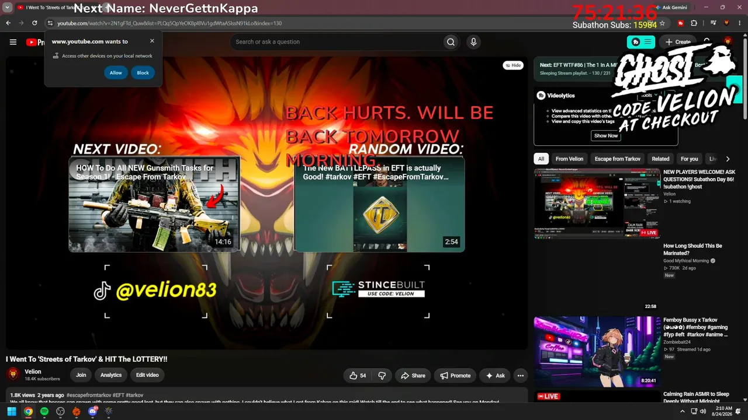Open the Femboy Bussy x Tarkov video thumbnail

[597, 352]
